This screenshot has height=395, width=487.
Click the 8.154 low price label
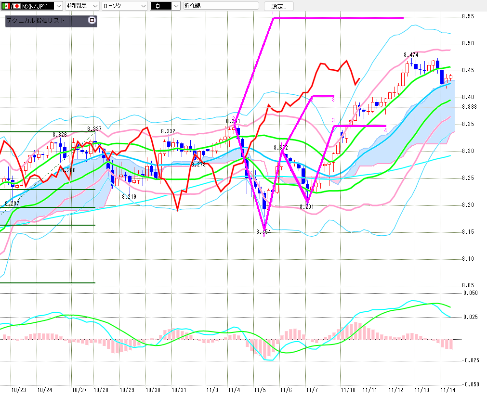[263, 232]
